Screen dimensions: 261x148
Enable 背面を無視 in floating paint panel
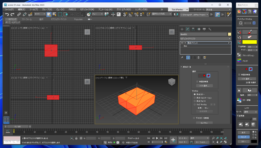pos(239,75)
